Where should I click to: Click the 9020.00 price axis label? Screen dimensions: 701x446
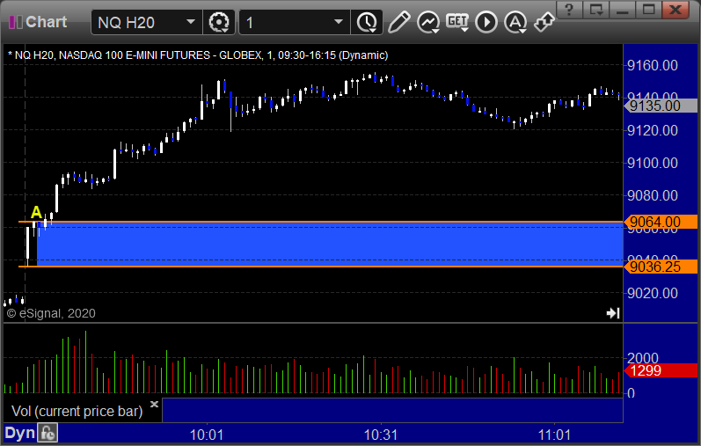(x=653, y=293)
